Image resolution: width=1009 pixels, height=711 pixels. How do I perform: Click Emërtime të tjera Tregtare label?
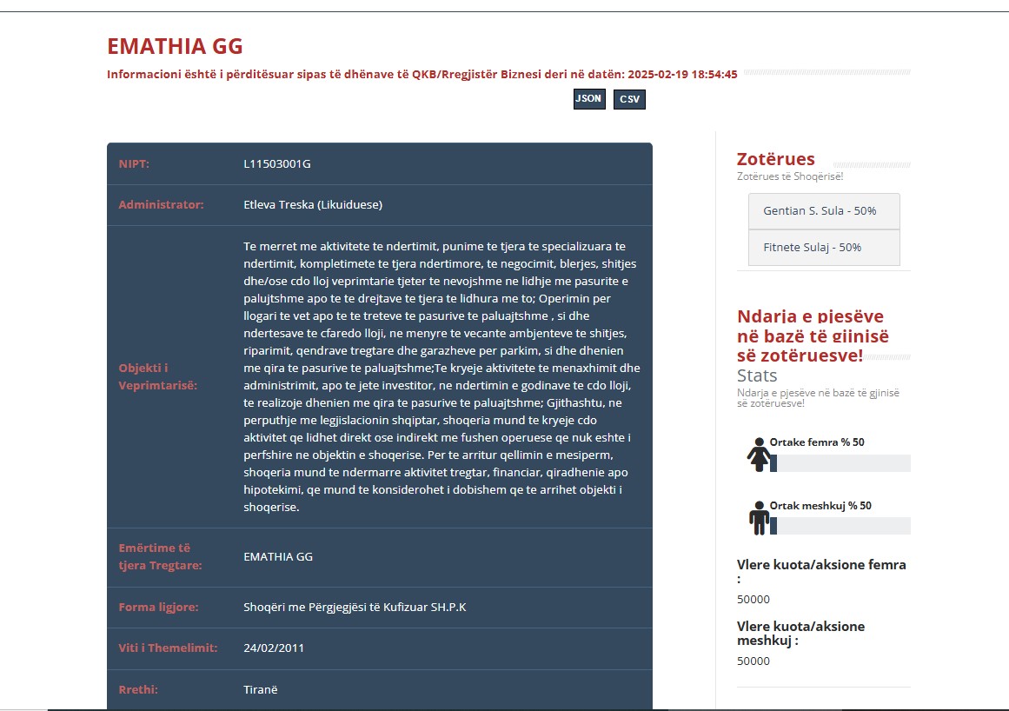point(160,556)
